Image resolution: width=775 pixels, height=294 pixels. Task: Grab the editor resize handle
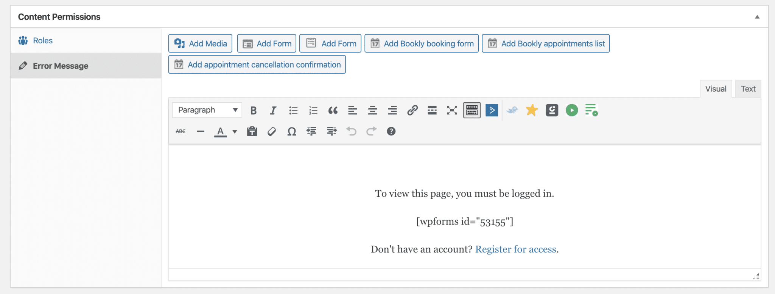pos(756,276)
